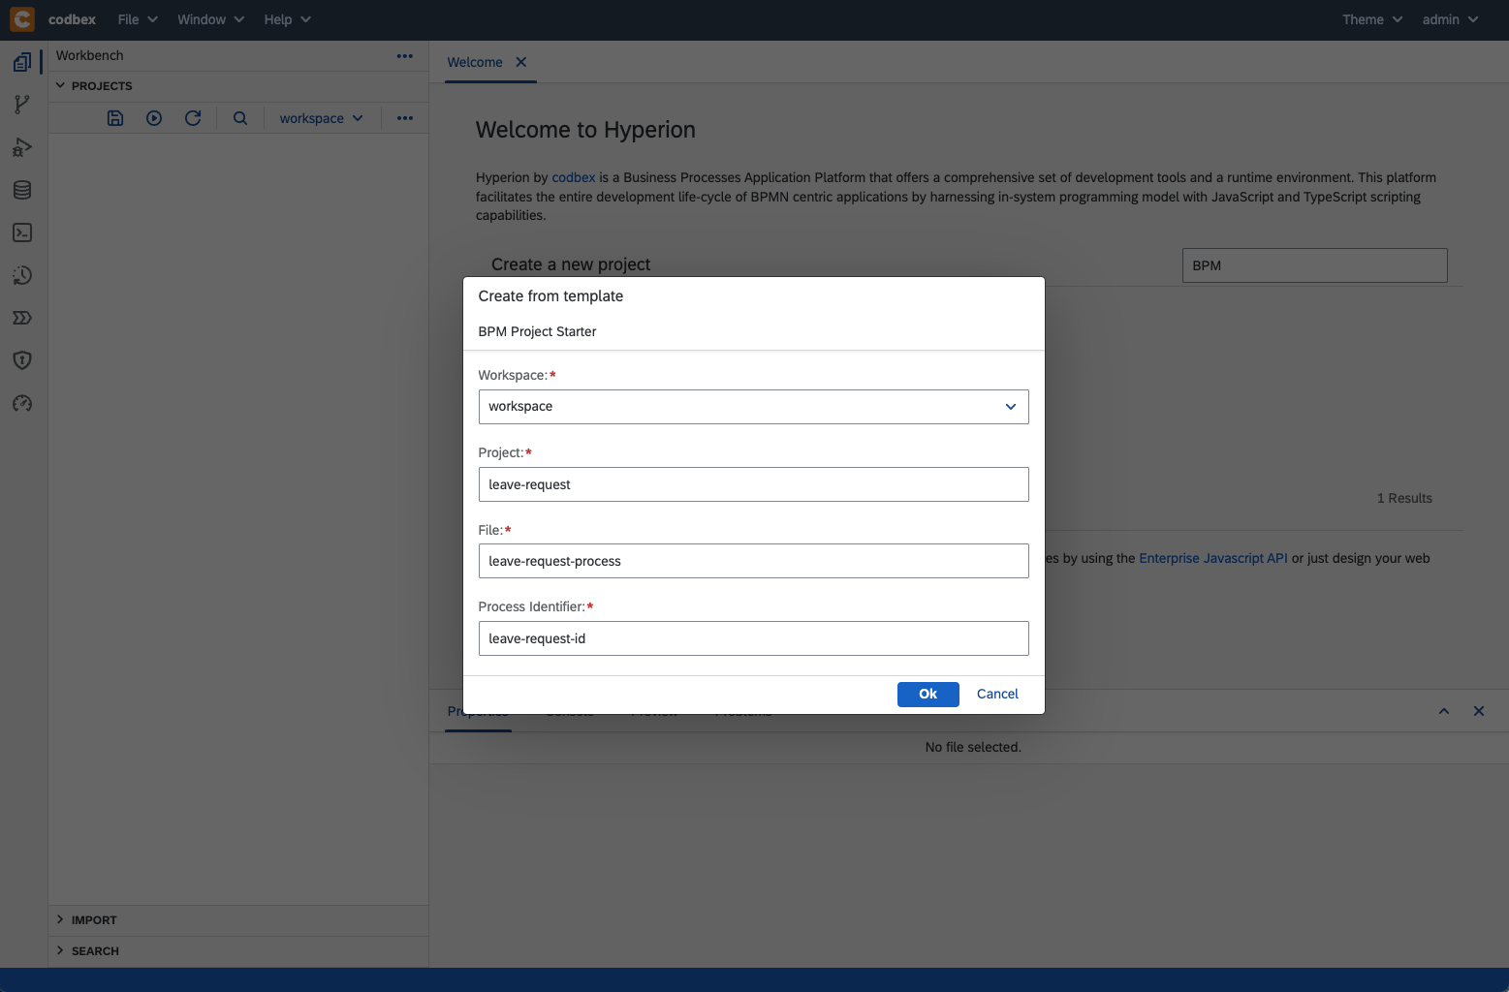Click the Refresh projects icon

(193, 118)
